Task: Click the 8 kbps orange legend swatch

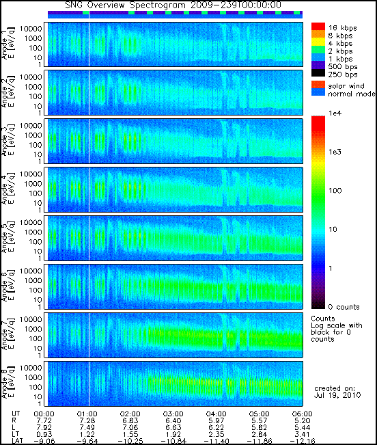Action: click(318, 34)
